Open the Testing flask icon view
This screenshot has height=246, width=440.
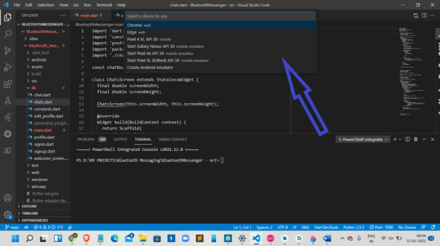7,101
